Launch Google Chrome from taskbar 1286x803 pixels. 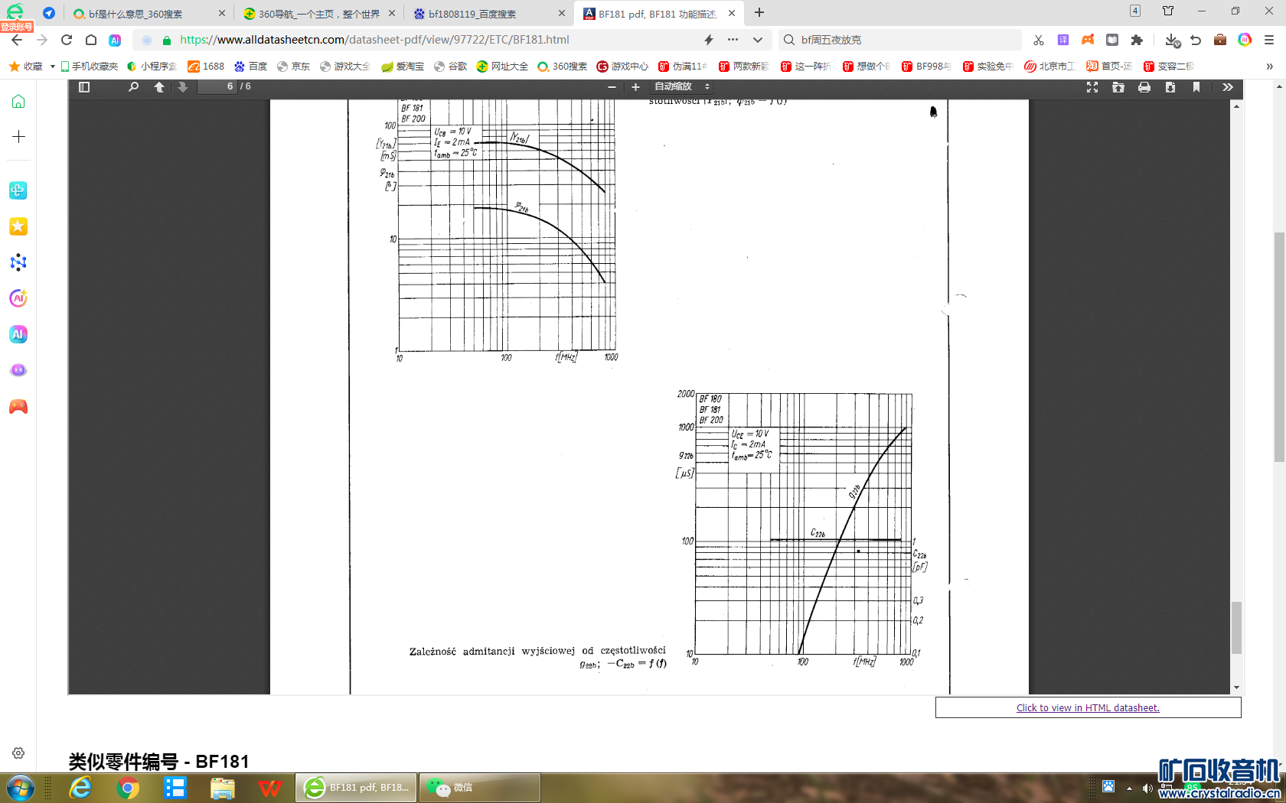[x=128, y=788]
